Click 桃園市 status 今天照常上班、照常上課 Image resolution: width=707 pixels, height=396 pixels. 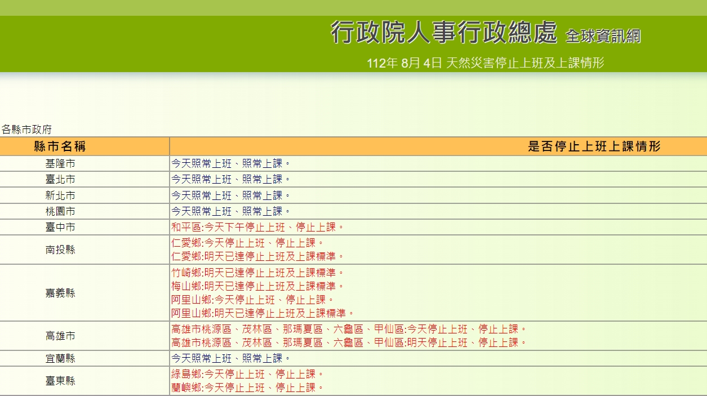coord(231,211)
